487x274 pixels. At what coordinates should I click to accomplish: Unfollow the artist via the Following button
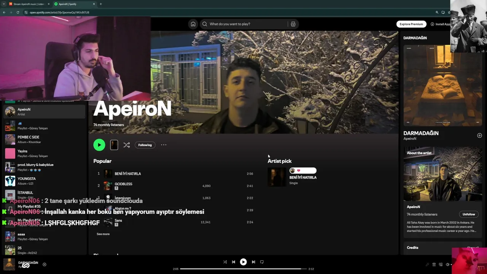[x=145, y=145]
